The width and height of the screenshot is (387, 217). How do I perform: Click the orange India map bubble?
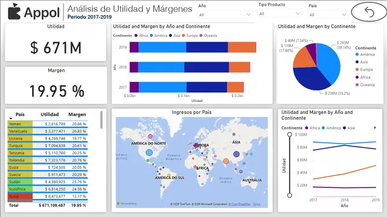[226, 161]
